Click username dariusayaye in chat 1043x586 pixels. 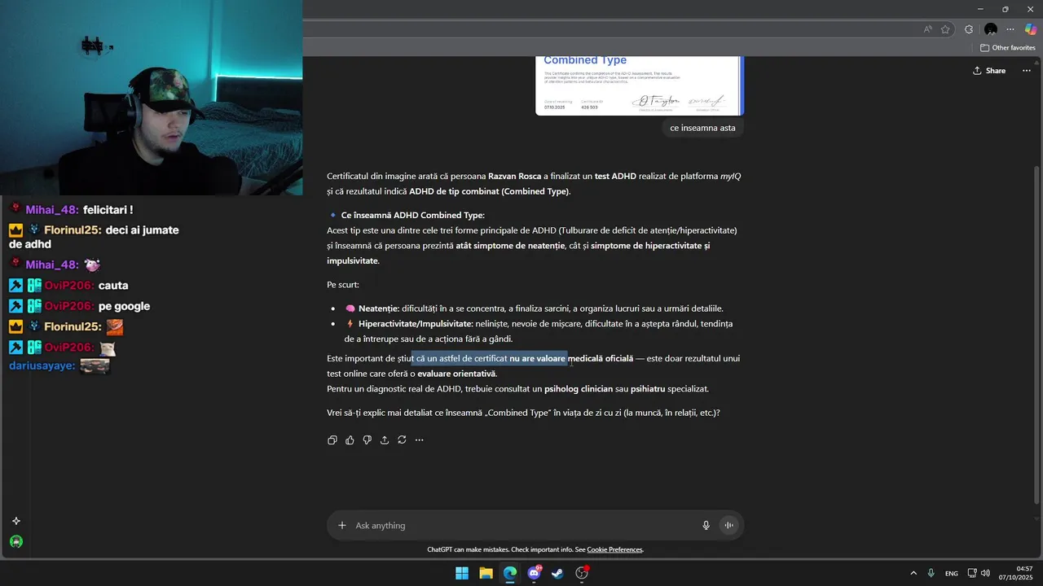(42, 365)
